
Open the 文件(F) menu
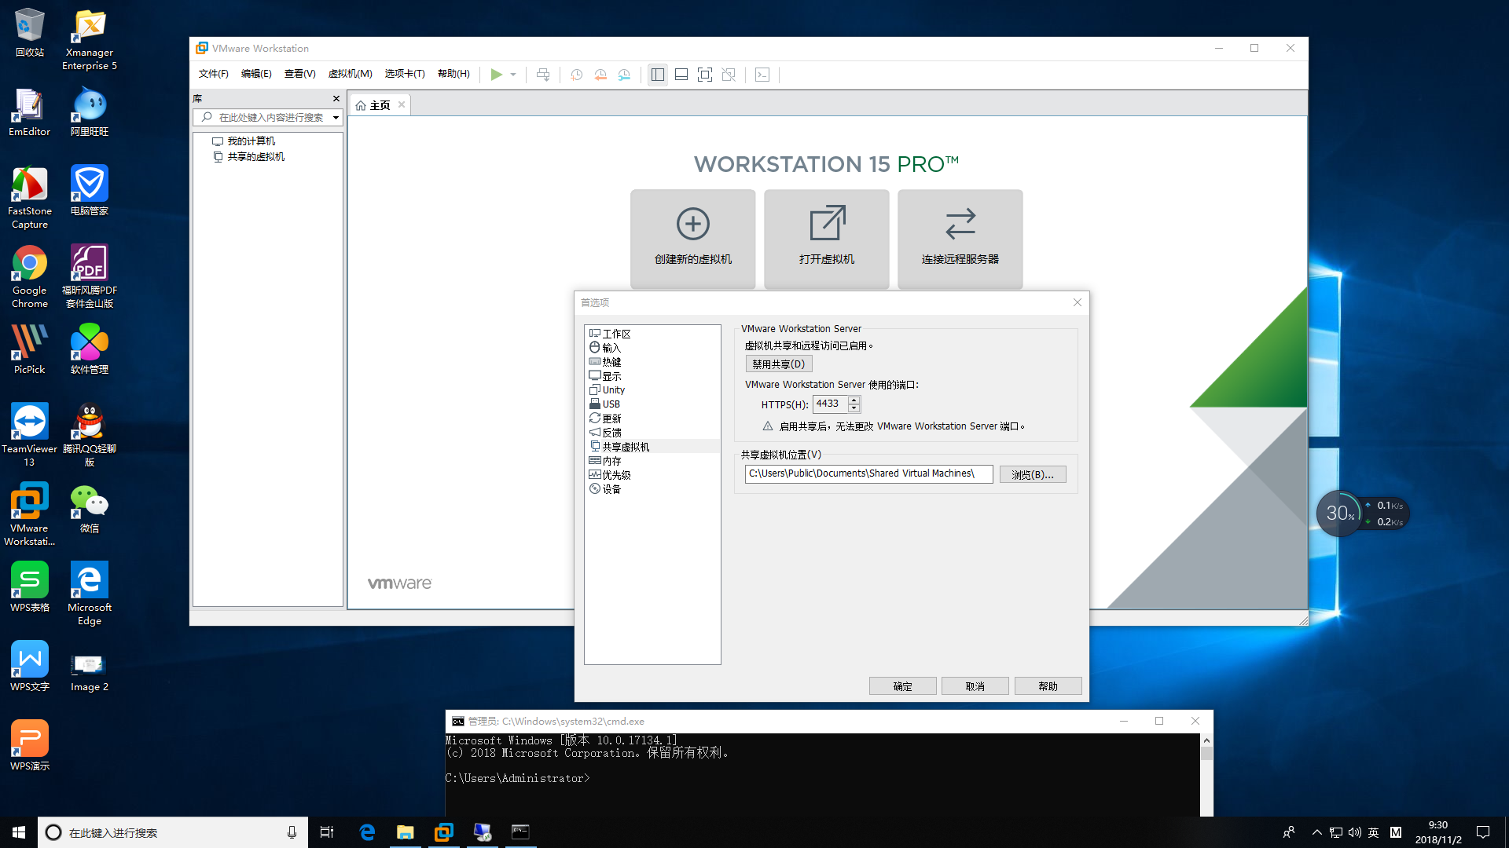[x=214, y=74]
